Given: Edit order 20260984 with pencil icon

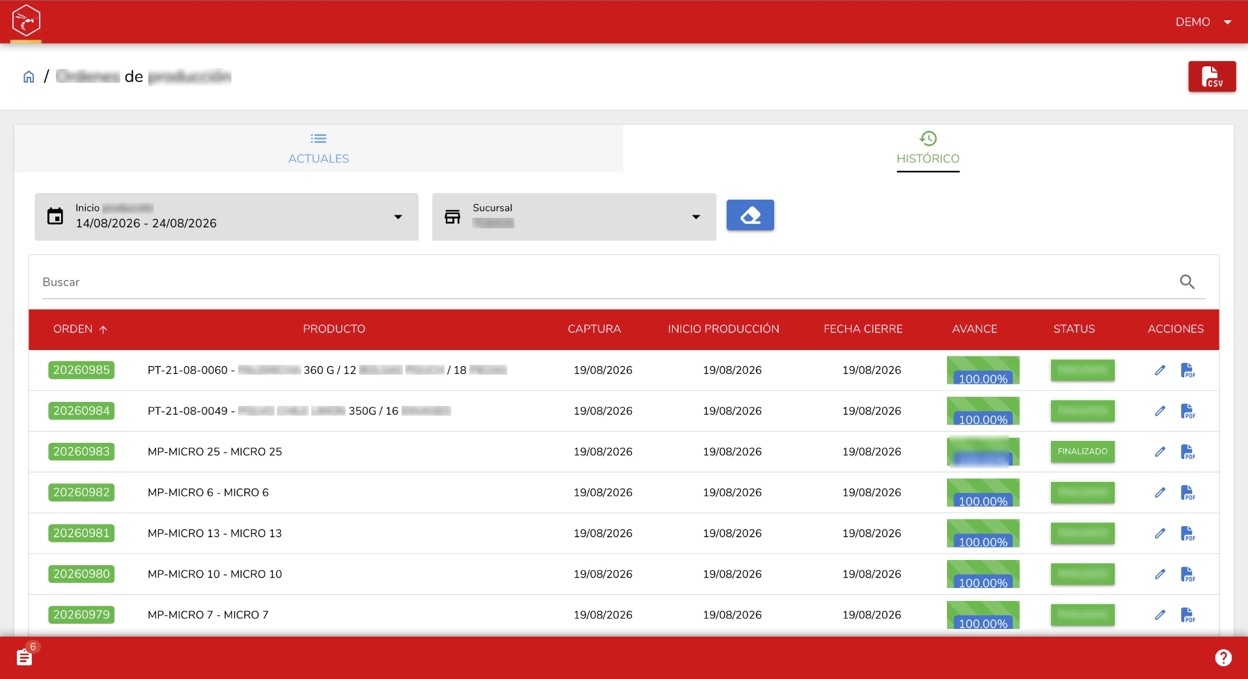Looking at the screenshot, I should tap(1160, 411).
